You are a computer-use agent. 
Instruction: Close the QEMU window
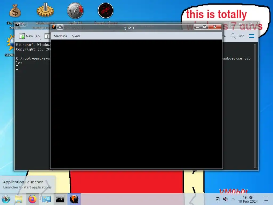[215, 27]
